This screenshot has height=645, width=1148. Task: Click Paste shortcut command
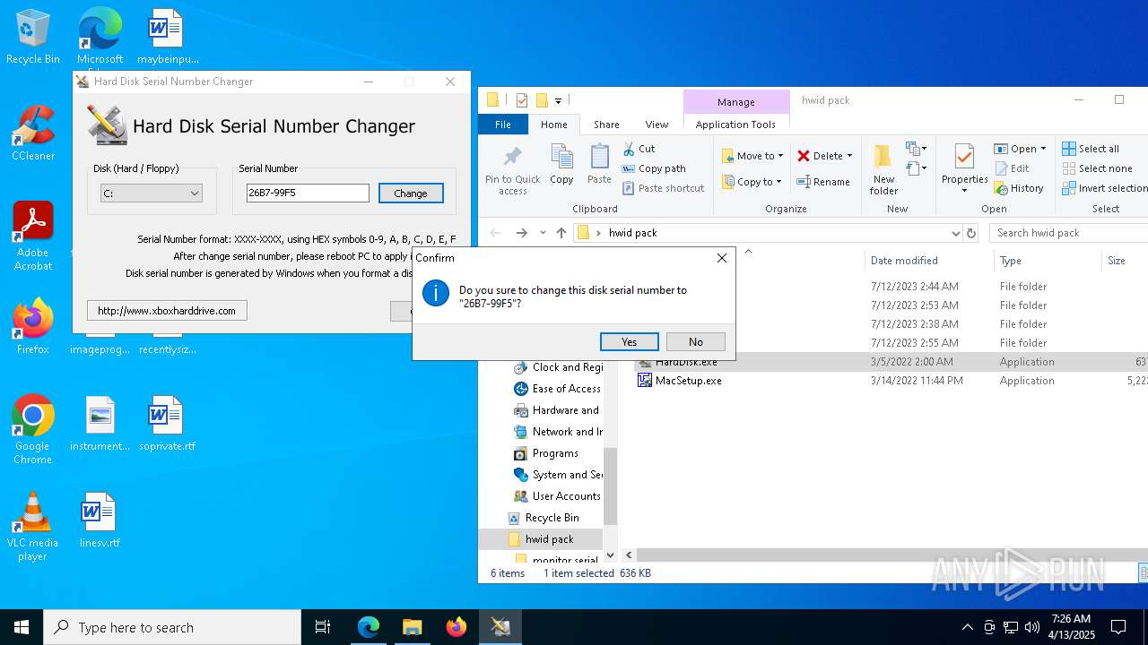tap(663, 188)
